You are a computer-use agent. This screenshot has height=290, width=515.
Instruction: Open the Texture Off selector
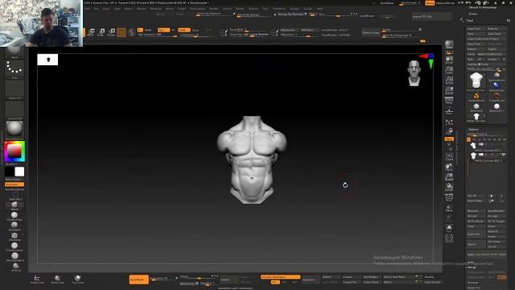pos(14,110)
